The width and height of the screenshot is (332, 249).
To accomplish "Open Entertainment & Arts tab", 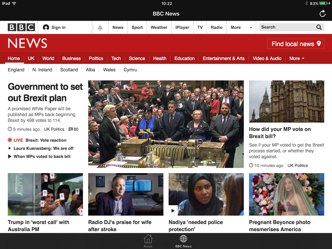I will pos(224,58).
